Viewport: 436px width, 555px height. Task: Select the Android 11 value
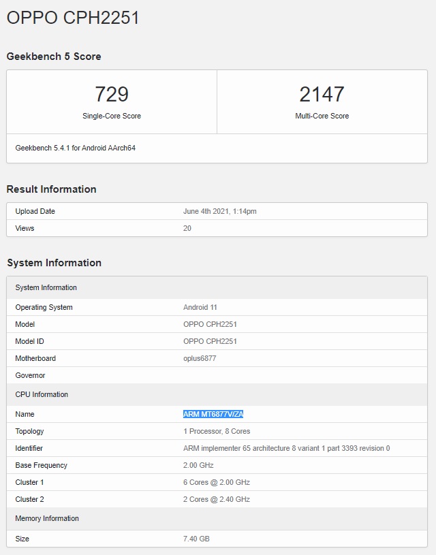pos(200,307)
